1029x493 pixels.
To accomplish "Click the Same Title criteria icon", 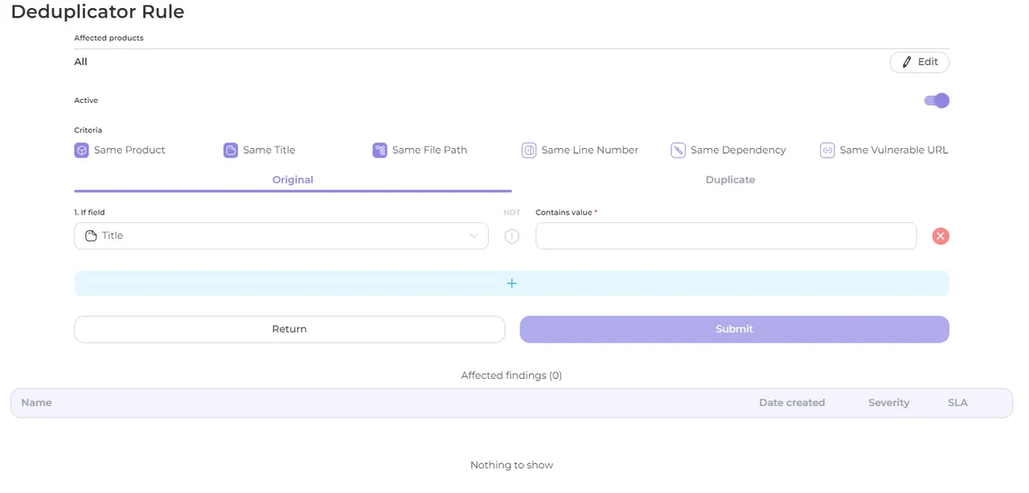I will coord(231,150).
